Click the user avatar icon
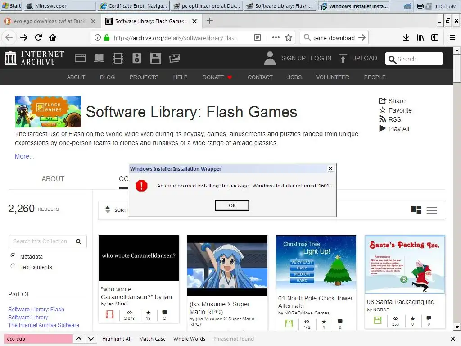This screenshot has height=346, width=461. [x=270, y=58]
